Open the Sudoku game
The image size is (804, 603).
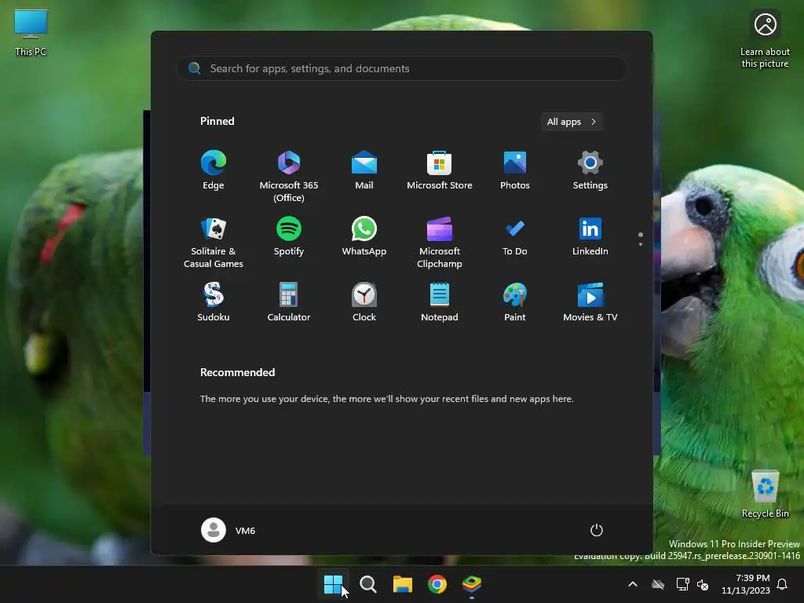(x=214, y=302)
